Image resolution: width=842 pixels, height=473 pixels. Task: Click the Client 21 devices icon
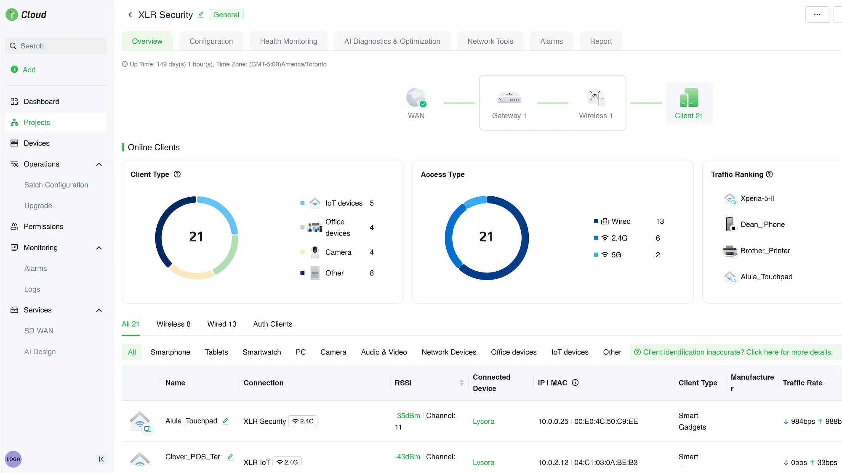pos(689,98)
